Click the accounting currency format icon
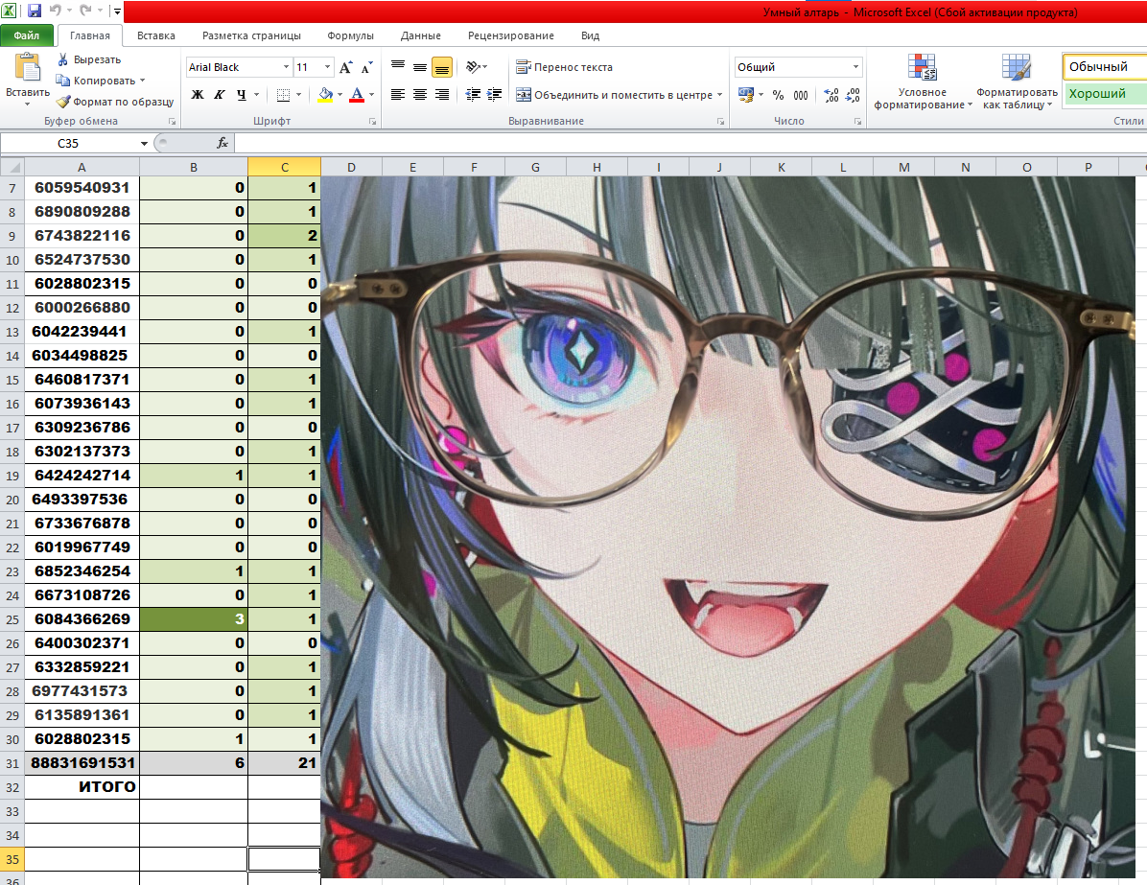This screenshot has width=1147, height=885. pyautogui.click(x=746, y=94)
